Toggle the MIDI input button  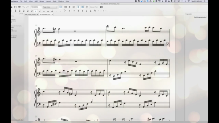click(61, 7)
